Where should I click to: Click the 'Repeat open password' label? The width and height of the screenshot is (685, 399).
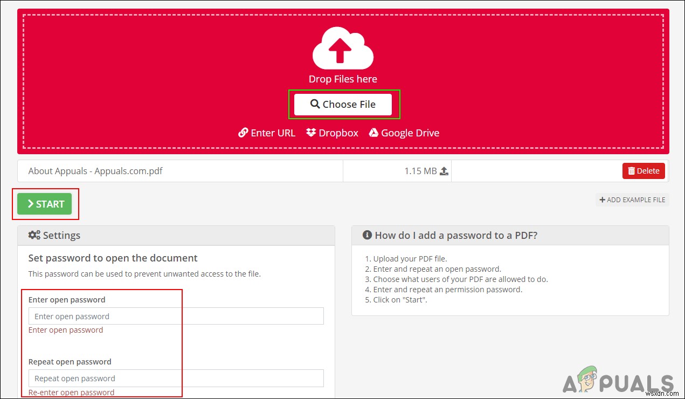tap(70, 362)
